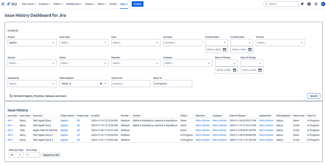The width and height of the screenshot is (326, 165).
Task: Open Apples project link in AP-2 row
Action: pyautogui.click(x=64, y=130)
